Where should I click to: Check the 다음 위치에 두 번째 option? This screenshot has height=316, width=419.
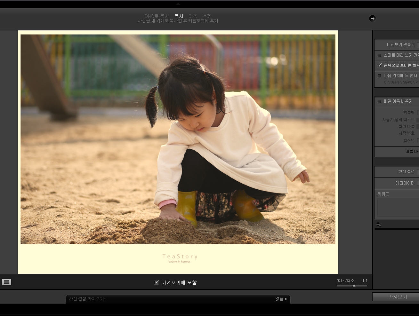tap(379, 76)
